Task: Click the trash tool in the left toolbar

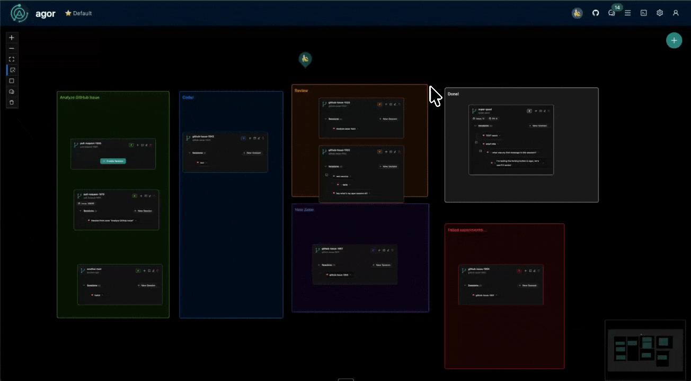Action: coord(12,102)
